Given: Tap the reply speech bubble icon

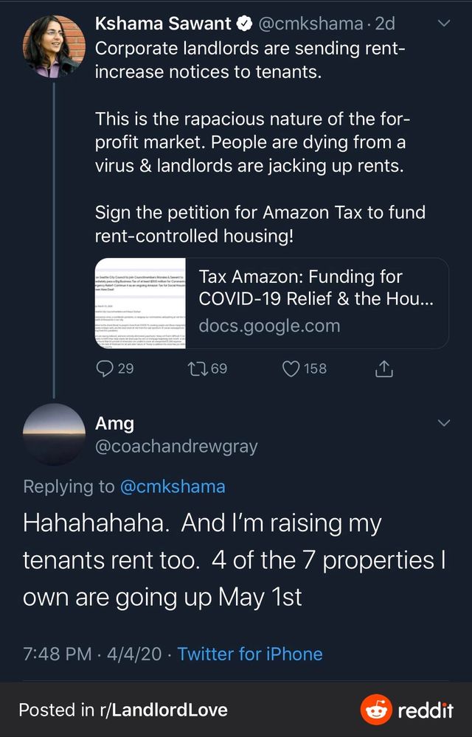Looking at the screenshot, I should pos(105,368).
